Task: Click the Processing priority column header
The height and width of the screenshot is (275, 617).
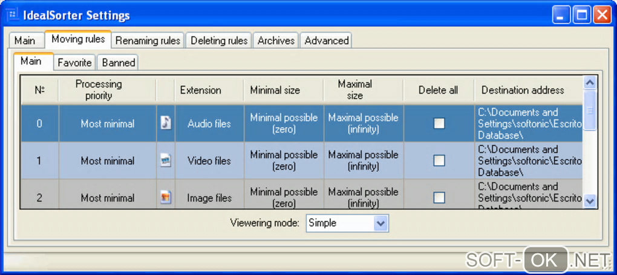Action: point(99,90)
